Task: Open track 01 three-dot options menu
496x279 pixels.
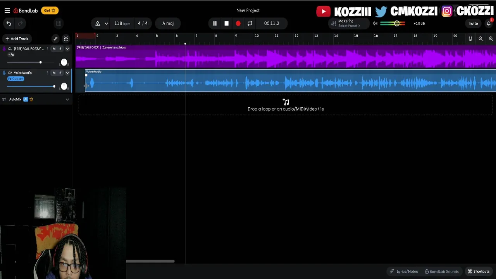Action: click(48, 49)
